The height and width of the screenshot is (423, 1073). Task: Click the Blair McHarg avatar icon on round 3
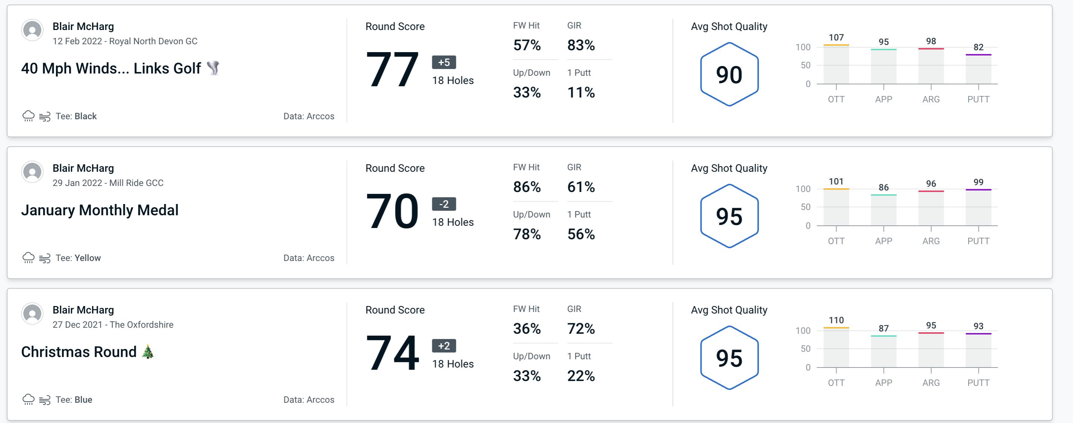click(x=32, y=315)
